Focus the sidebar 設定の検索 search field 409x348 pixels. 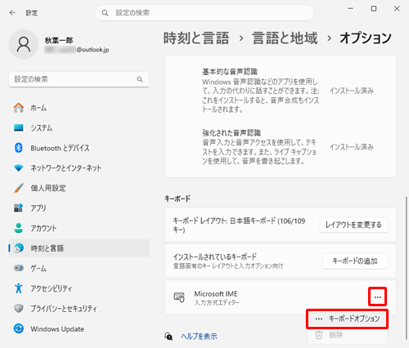coord(79,79)
